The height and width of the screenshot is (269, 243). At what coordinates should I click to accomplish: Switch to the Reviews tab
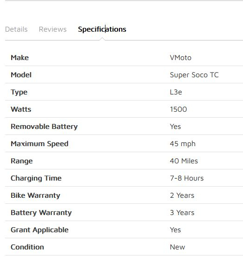(53, 29)
